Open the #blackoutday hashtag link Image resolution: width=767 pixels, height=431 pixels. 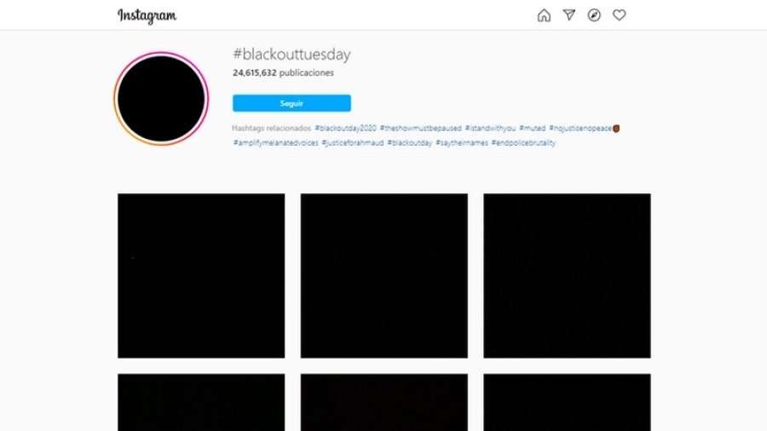click(x=410, y=143)
